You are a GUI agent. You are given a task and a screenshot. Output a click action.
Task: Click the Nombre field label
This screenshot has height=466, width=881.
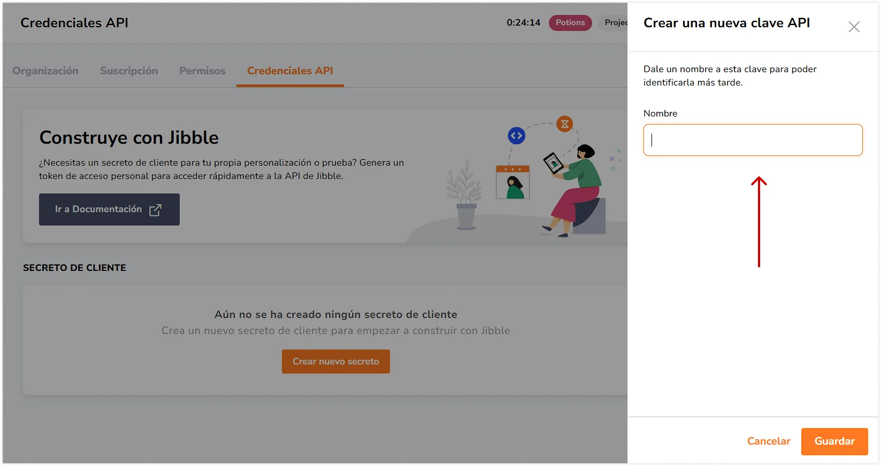coord(660,113)
